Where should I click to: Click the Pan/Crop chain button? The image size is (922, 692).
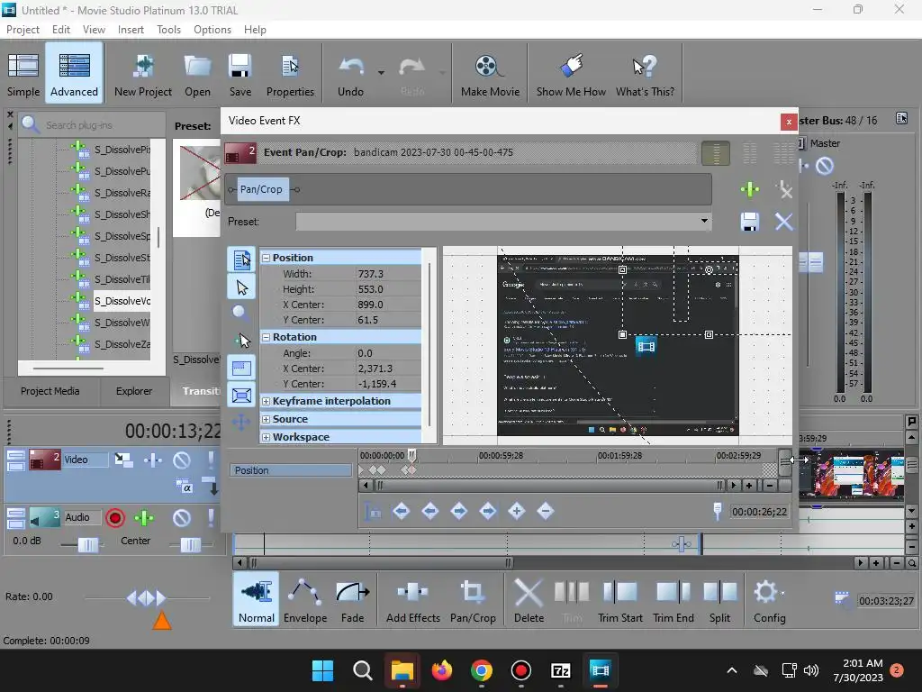coord(261,189)
